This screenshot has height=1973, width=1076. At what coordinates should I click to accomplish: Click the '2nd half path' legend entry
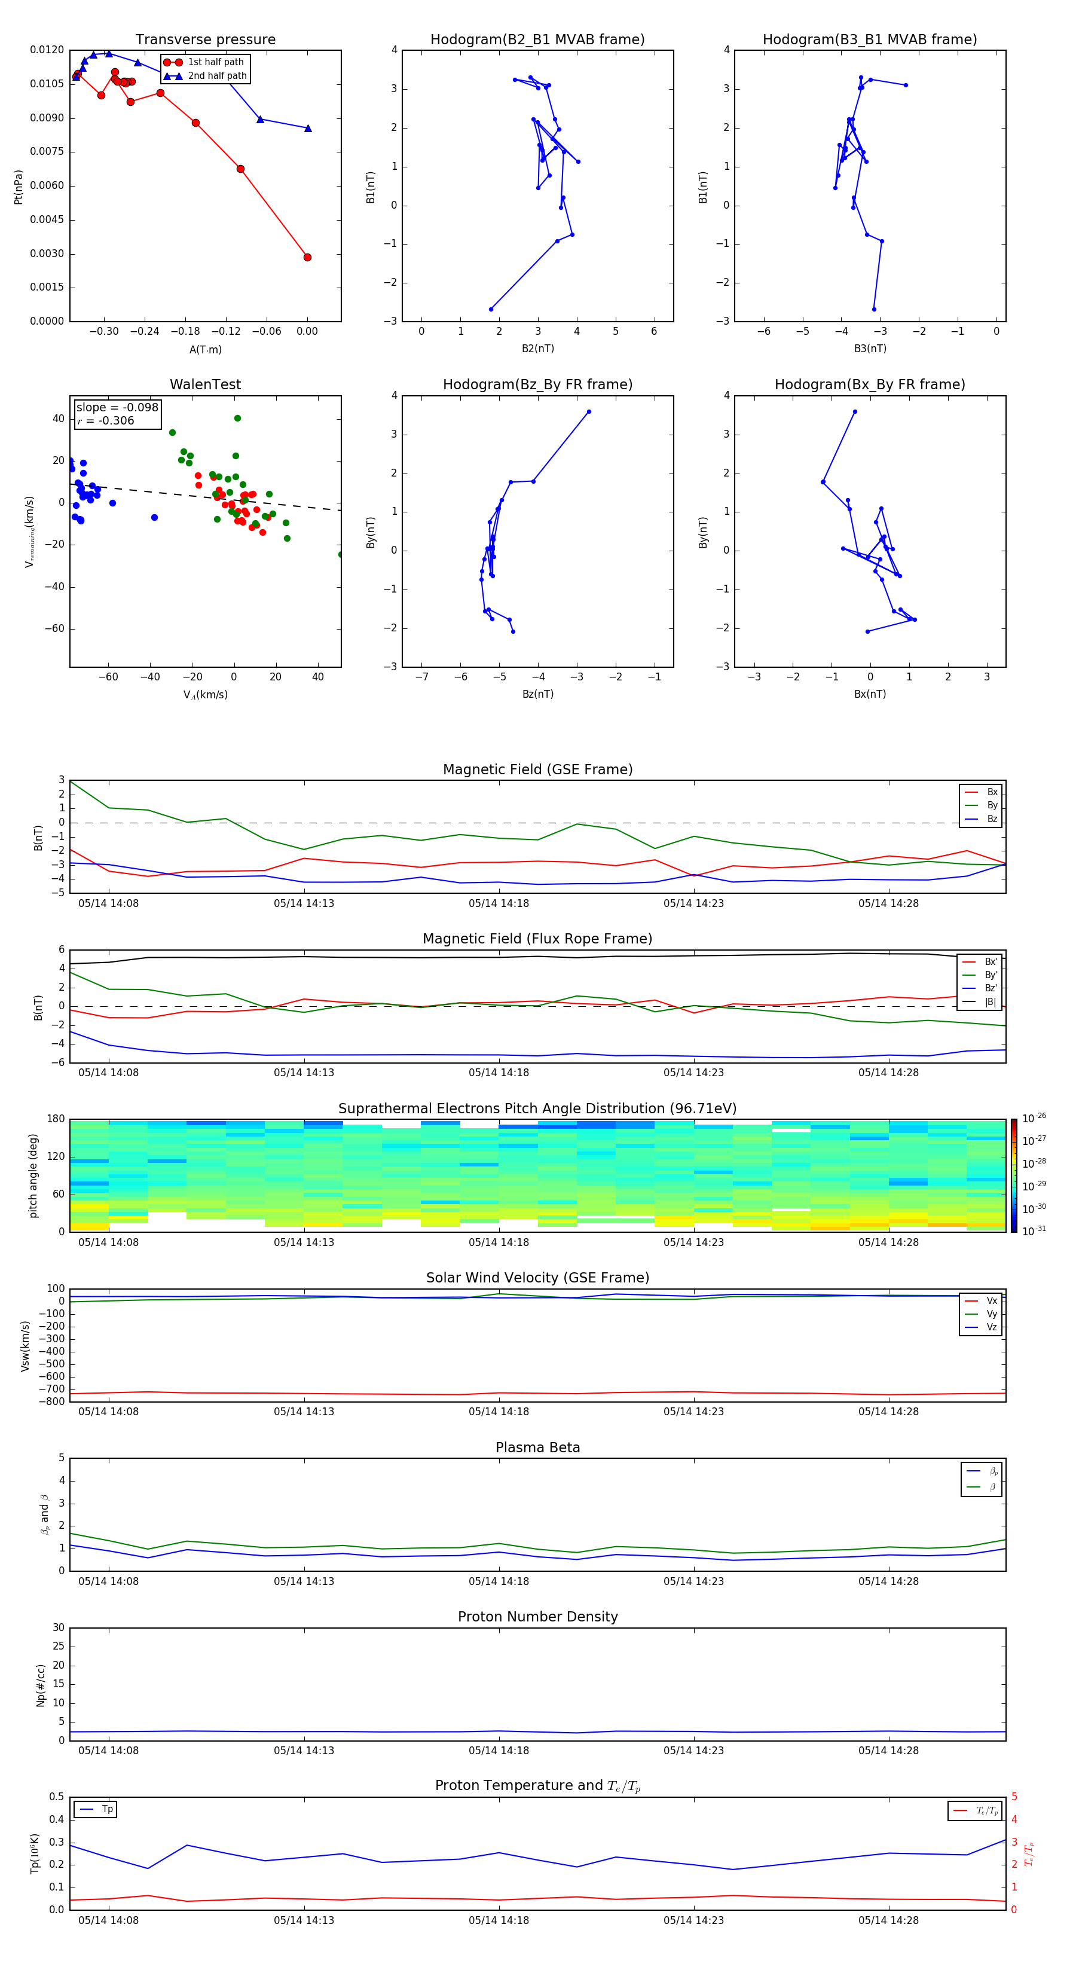[x=205, y=76]
